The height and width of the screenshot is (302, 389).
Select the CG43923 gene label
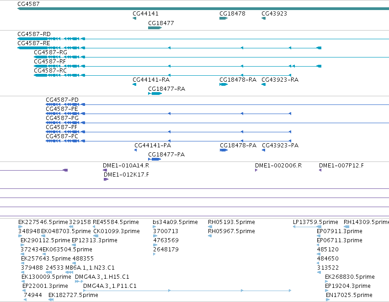274,14
